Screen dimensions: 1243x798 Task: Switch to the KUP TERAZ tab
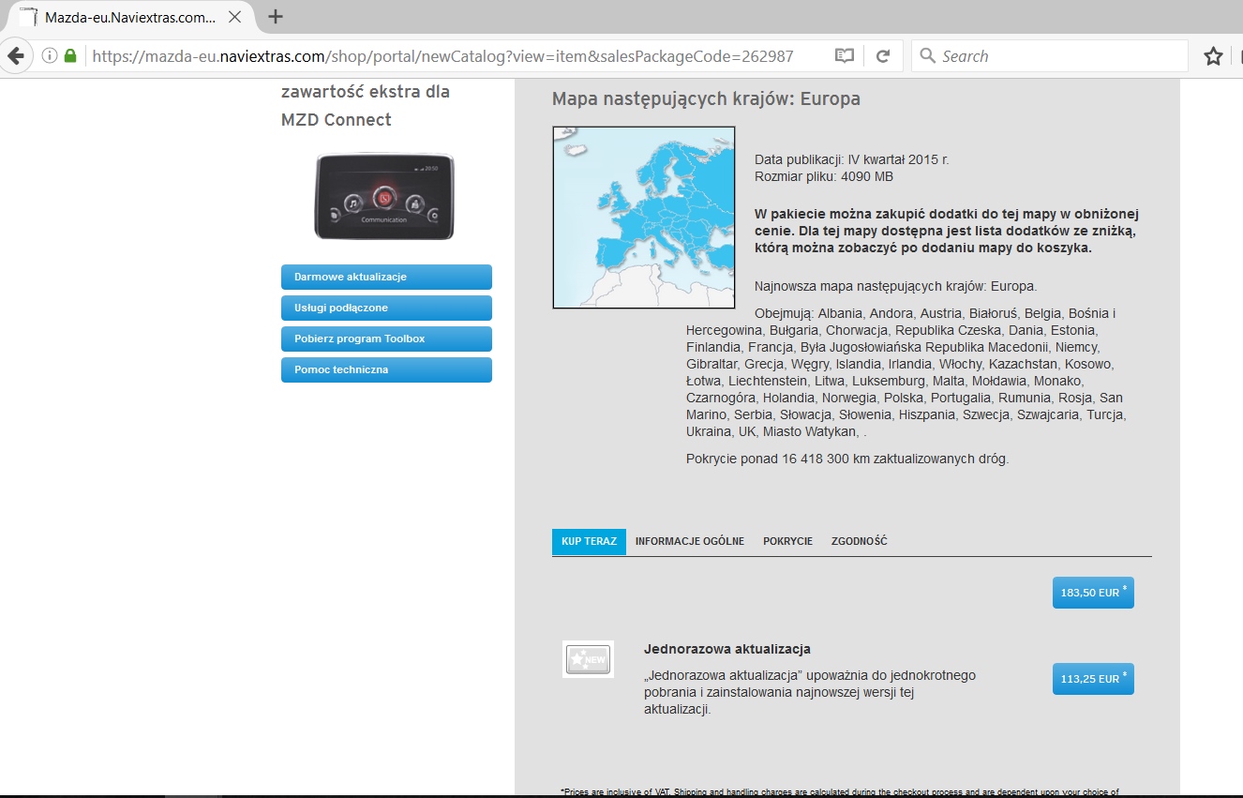click(x=589, y=542)
